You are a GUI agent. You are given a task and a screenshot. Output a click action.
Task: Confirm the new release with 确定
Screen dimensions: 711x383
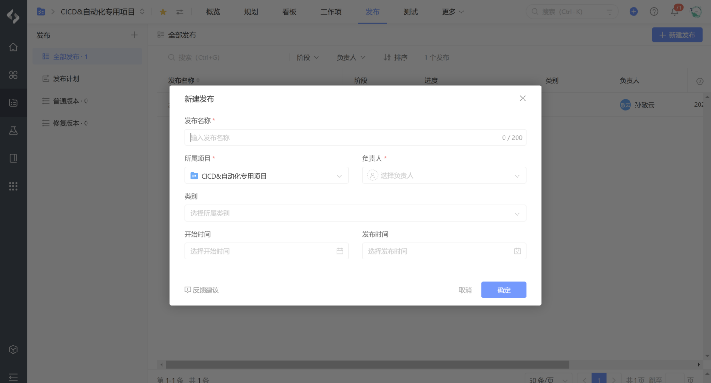(x=504, y=290)
